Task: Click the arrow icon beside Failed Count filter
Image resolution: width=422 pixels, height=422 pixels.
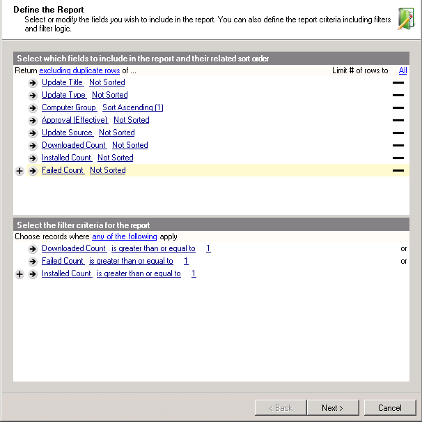Action: click(x=33, y=262)
